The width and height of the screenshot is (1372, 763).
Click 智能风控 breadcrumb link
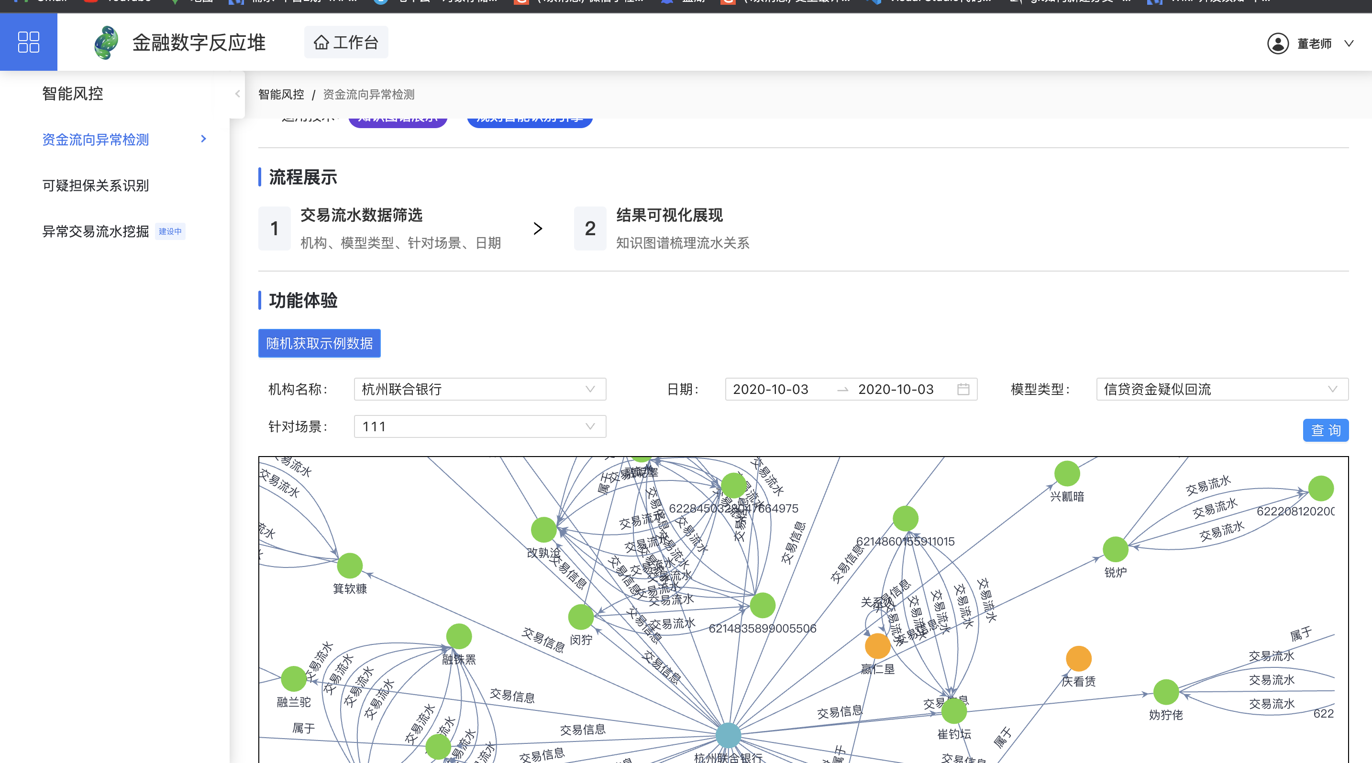pos(281,94)
